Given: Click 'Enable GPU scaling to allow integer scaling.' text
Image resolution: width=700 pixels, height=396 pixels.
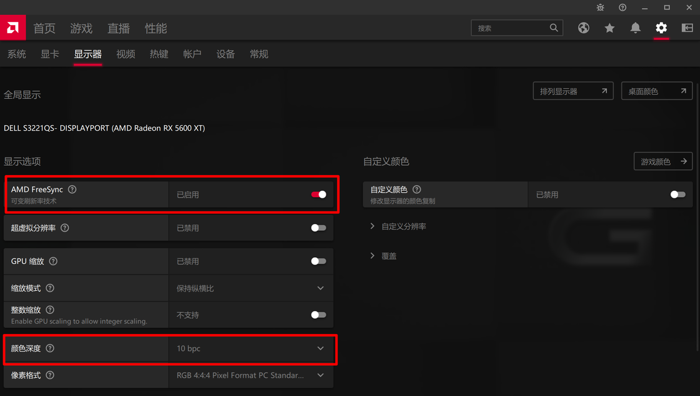Looking at the screenshot, I should click(79, 321).
